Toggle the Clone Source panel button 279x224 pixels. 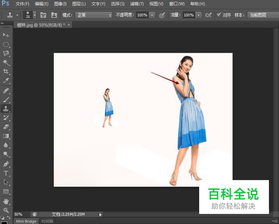[54, 15]
